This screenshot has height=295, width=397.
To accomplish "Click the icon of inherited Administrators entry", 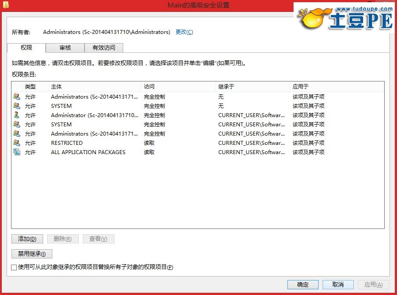I will click(17, 133).
